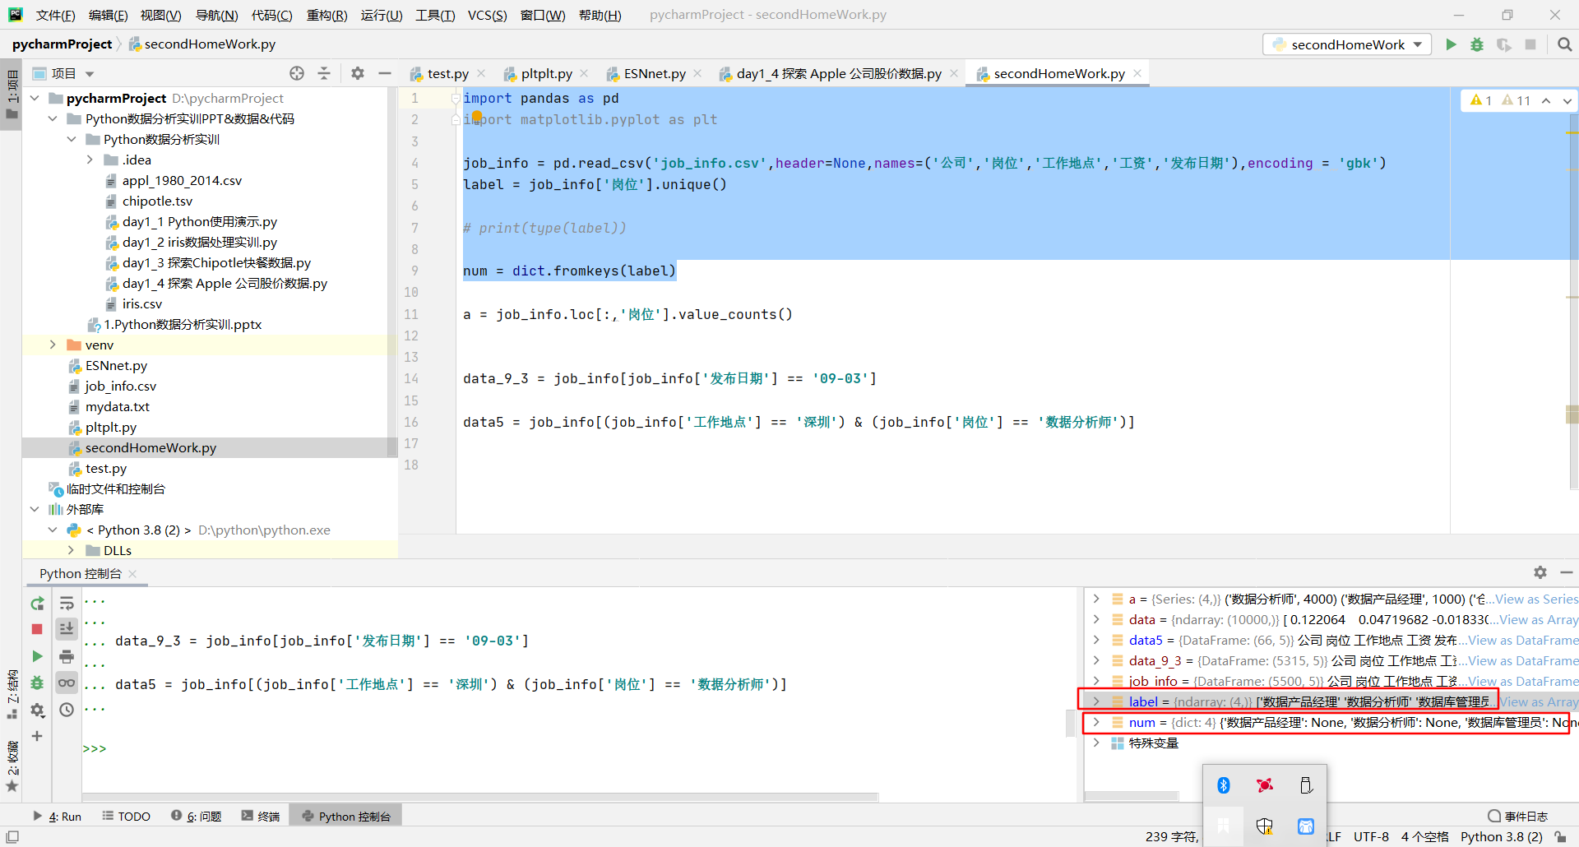
Task: Run the secondHomeWork configuration
Action: pyautogui.click(x=1452, y=44)
